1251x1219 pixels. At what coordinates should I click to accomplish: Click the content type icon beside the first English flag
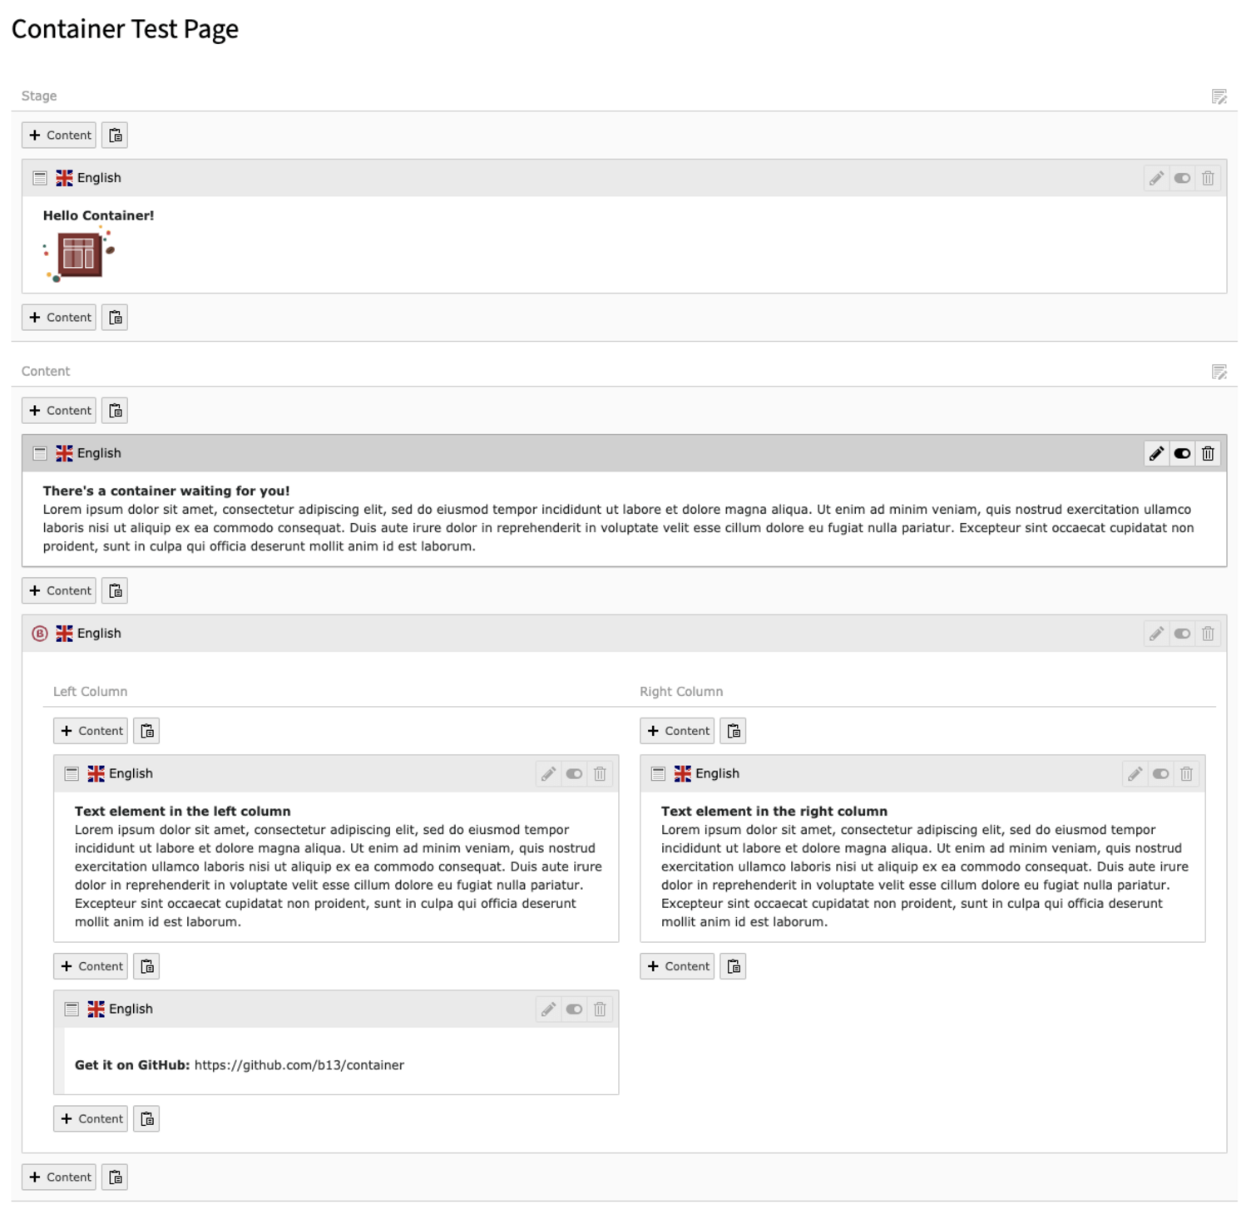click(39, 177)
